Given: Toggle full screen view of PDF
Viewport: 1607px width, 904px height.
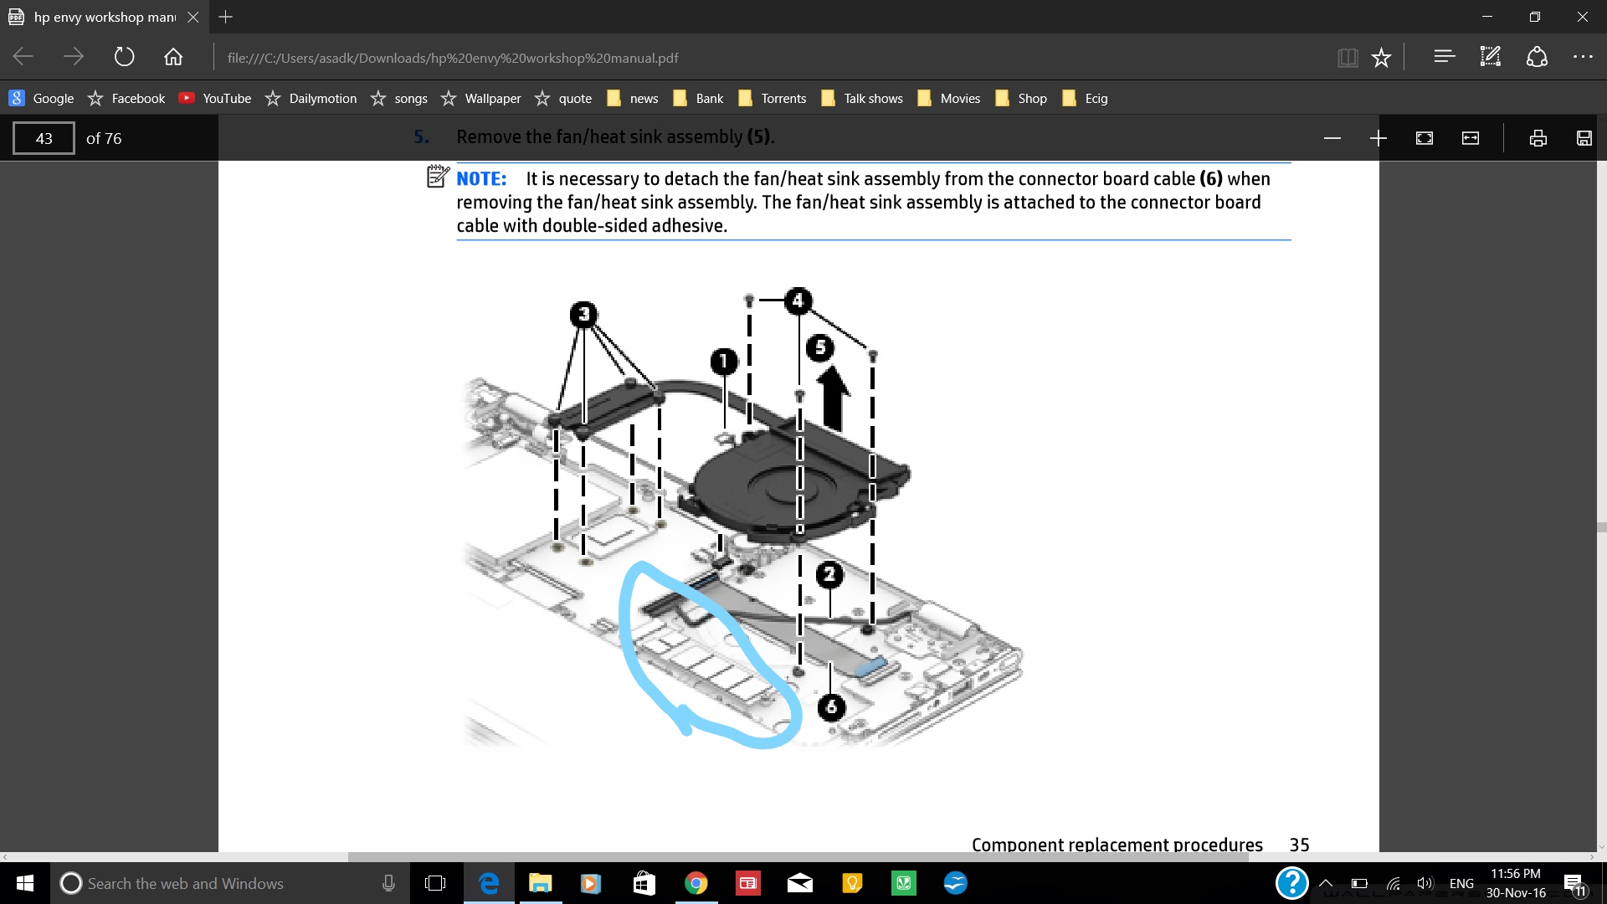Looking at the screenshot, I should pyautogui.click(x=1425, y=138).
